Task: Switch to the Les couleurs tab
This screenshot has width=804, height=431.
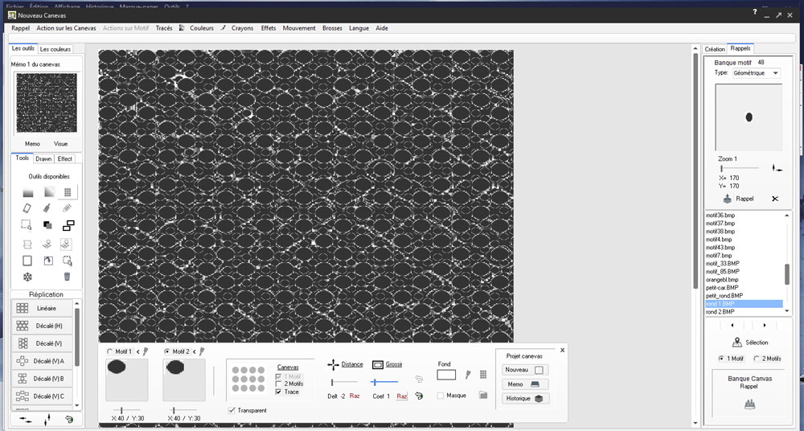Action: coord(55,49)
